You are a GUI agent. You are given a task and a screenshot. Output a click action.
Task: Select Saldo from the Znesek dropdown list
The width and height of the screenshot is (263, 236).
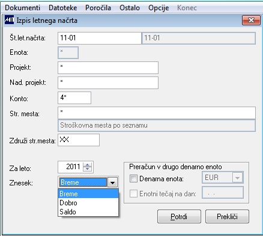88,212
